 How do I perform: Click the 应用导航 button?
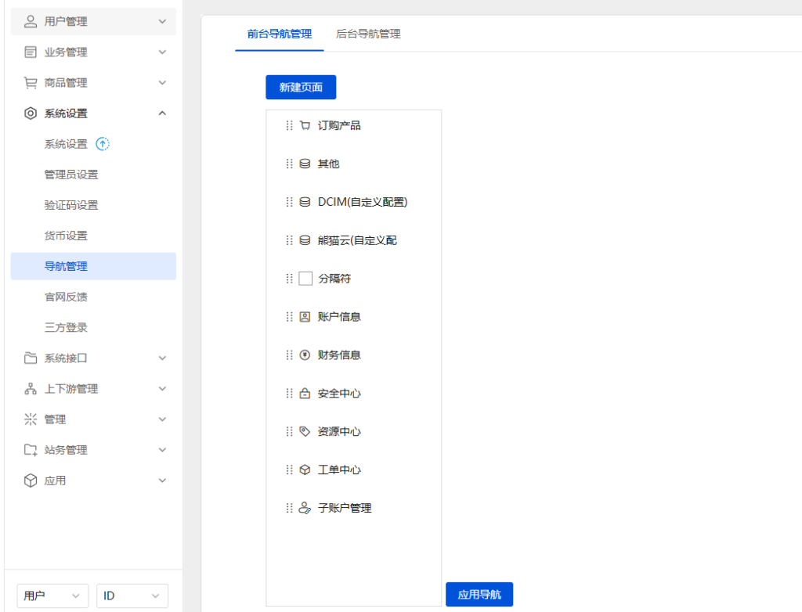(x=479, y=594)
